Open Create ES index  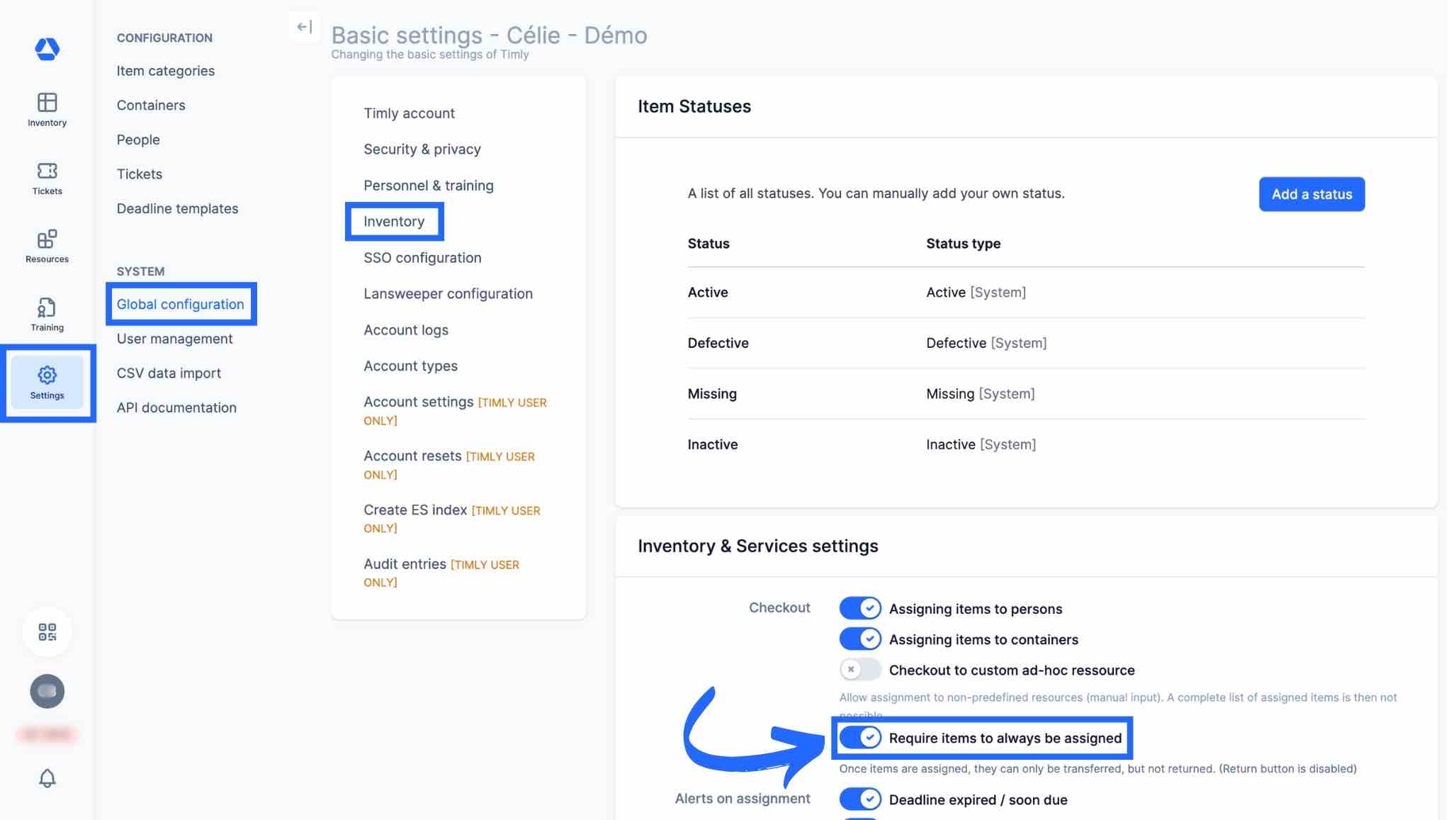[x=452, y=518]
